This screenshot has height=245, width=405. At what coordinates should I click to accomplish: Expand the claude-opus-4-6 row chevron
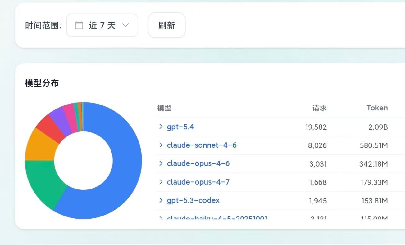coord(161,163)
